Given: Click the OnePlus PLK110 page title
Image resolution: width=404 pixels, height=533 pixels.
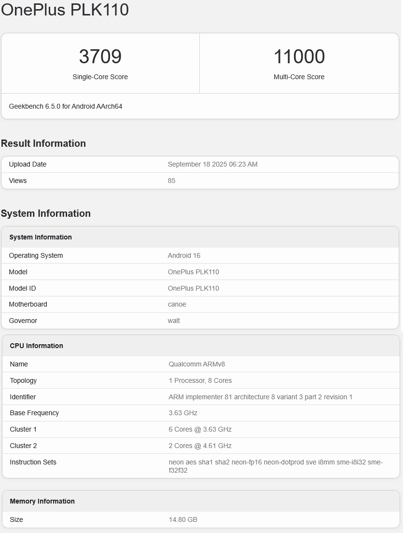Looking at the screenshot, I should (x=65, y=10).
